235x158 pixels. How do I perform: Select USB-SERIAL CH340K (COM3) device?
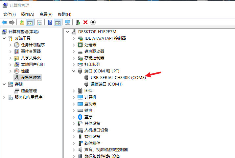(x=118, y=78)
